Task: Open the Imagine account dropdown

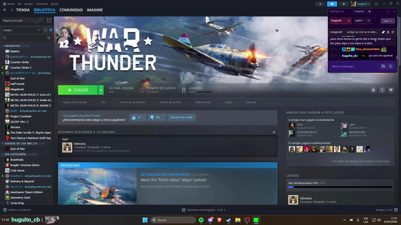Action: (360, 4)
